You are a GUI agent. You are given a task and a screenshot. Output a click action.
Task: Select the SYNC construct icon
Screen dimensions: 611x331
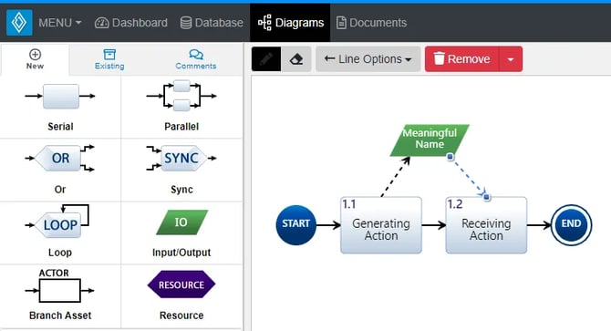pyautogui.click(x=181, y=158)
